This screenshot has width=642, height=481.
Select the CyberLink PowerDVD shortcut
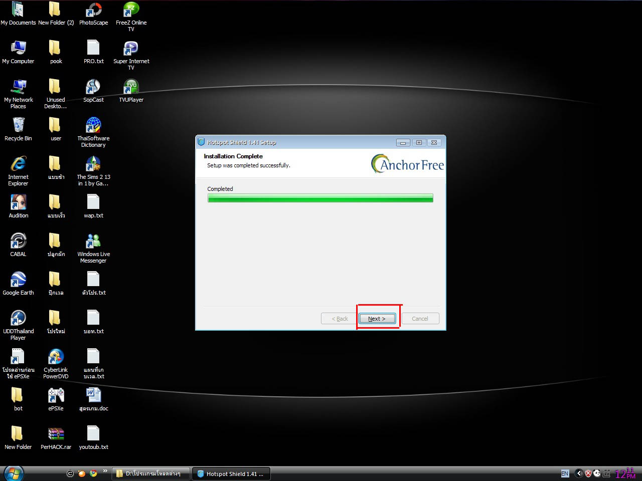(56, 364)
